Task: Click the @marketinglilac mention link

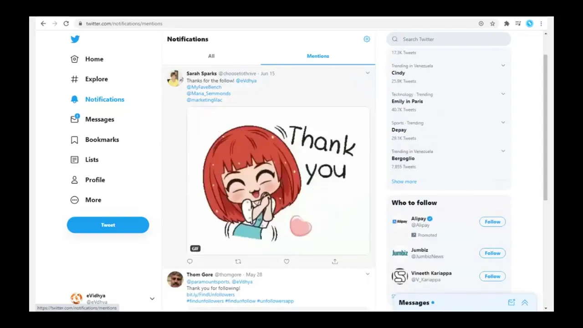Action: coord(205,100)
